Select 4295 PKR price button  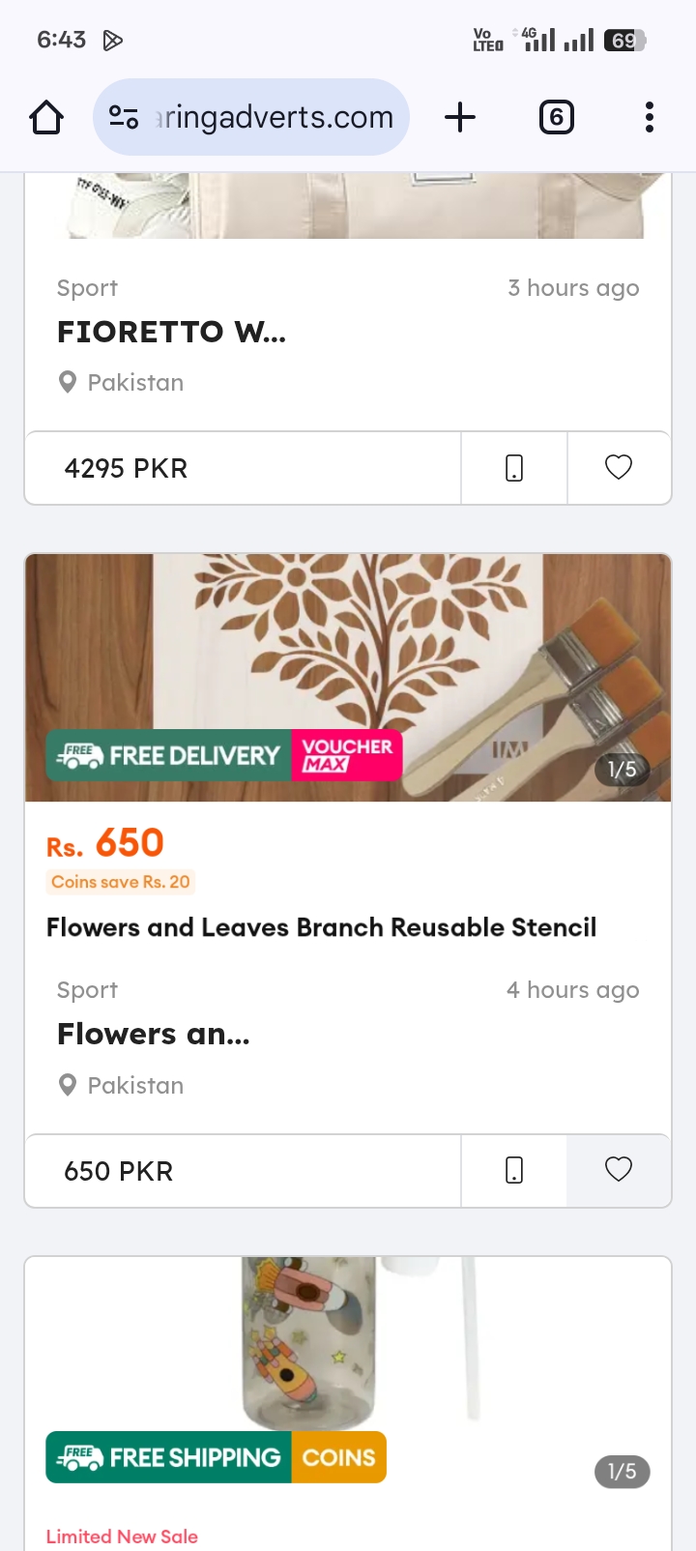(x=243, y=468)
